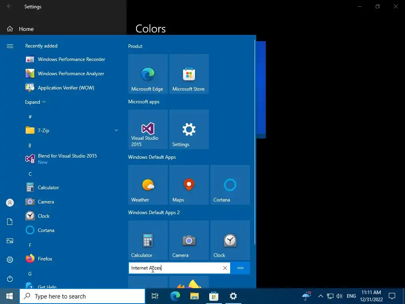Open the Visual Studio 2015 tile
The image size is (405, 304).
click(148, 129)
